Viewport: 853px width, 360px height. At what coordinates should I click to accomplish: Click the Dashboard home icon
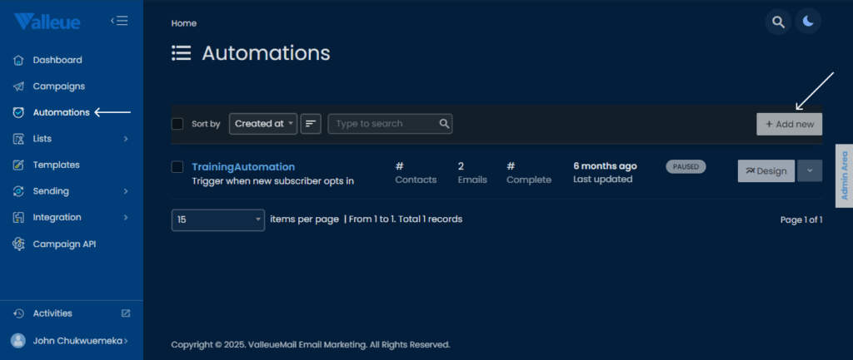point(18,60)
